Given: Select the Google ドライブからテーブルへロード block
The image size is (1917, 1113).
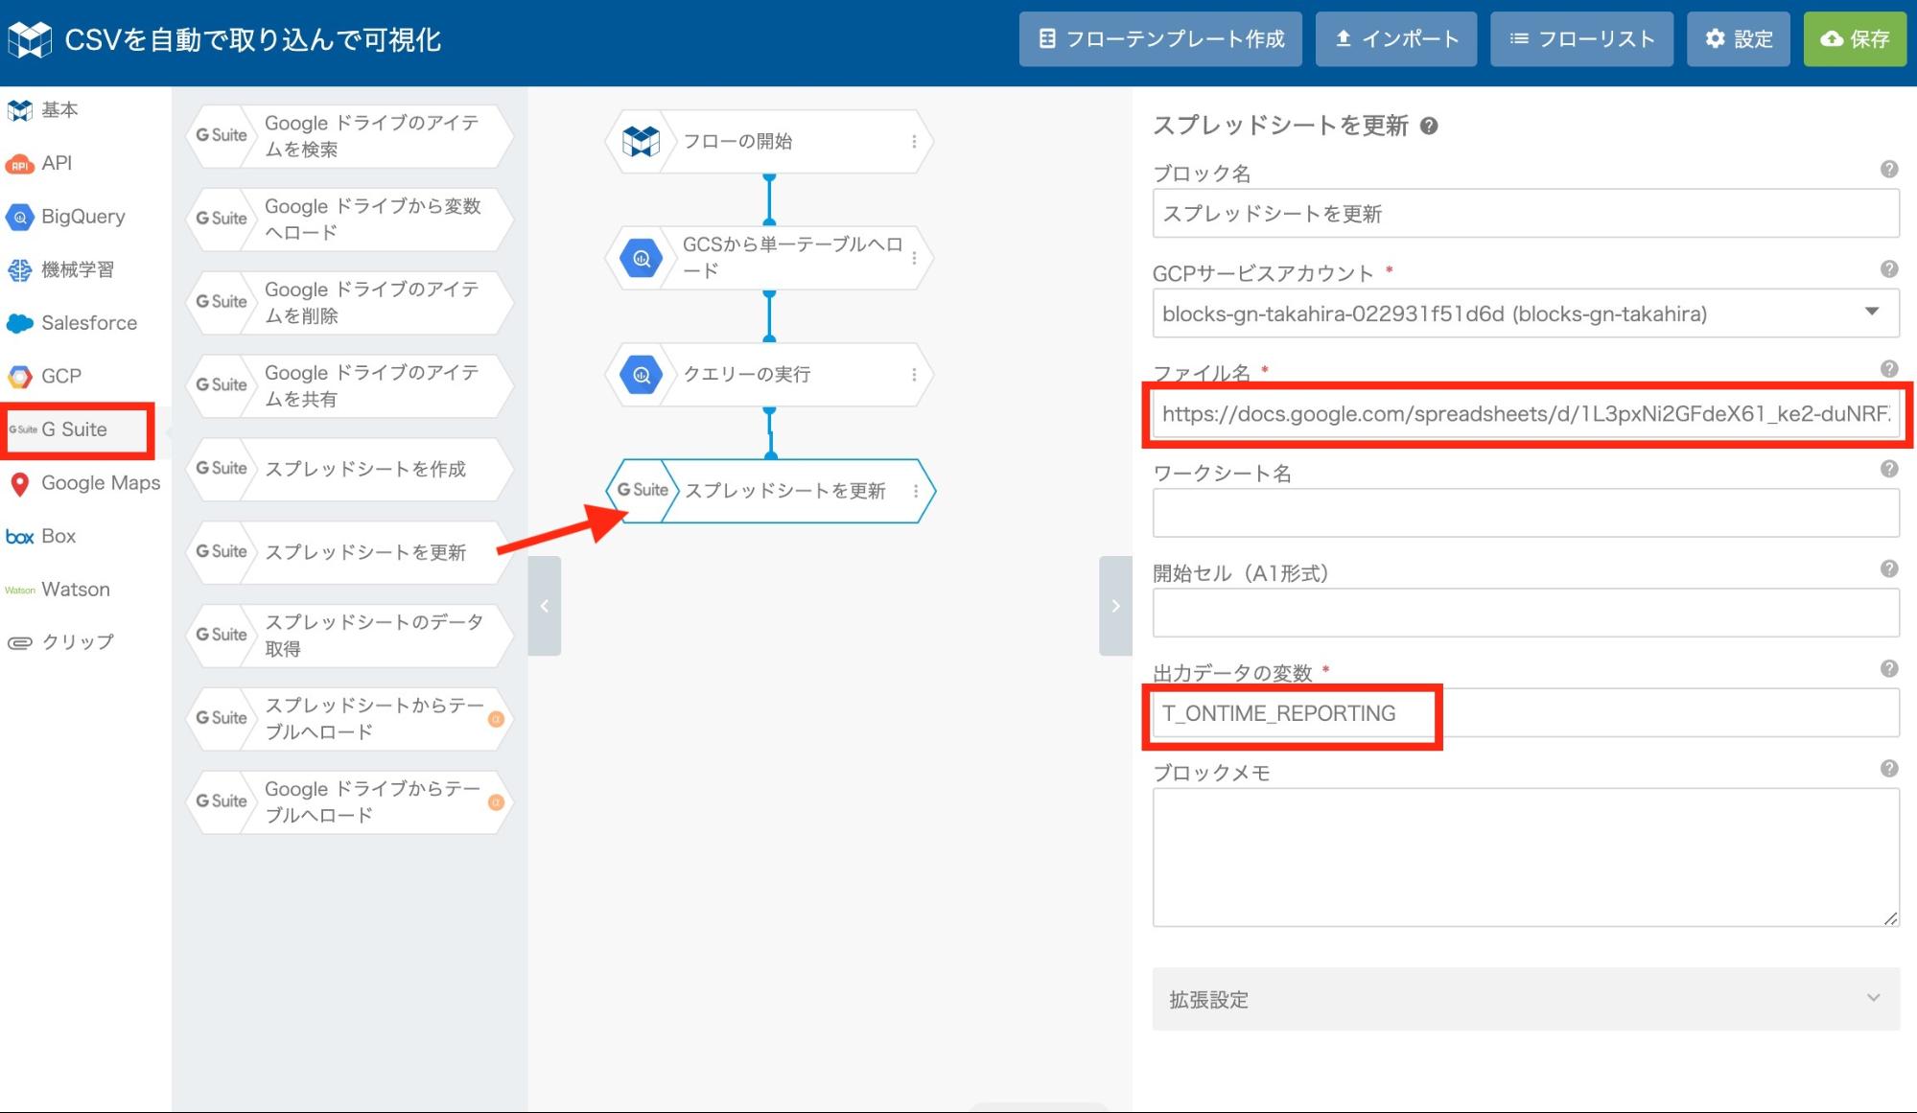Looking at the screenshot, I should (x=348, y=802).
